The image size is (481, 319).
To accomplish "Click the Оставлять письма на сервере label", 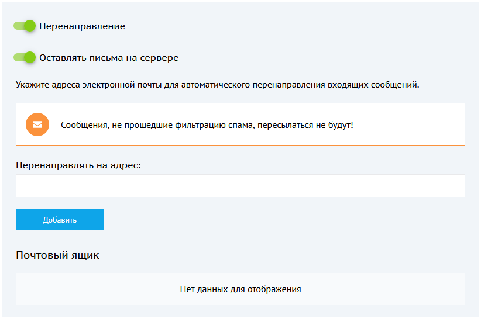I will click(x=109, y=58).
